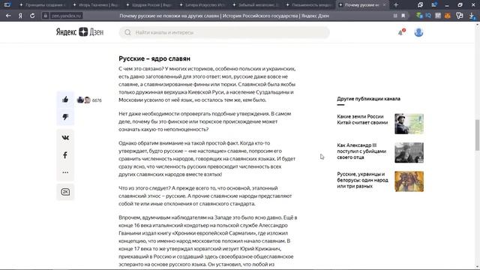
Task: Click the 6676 likes counter
Action: click(97, 100)
